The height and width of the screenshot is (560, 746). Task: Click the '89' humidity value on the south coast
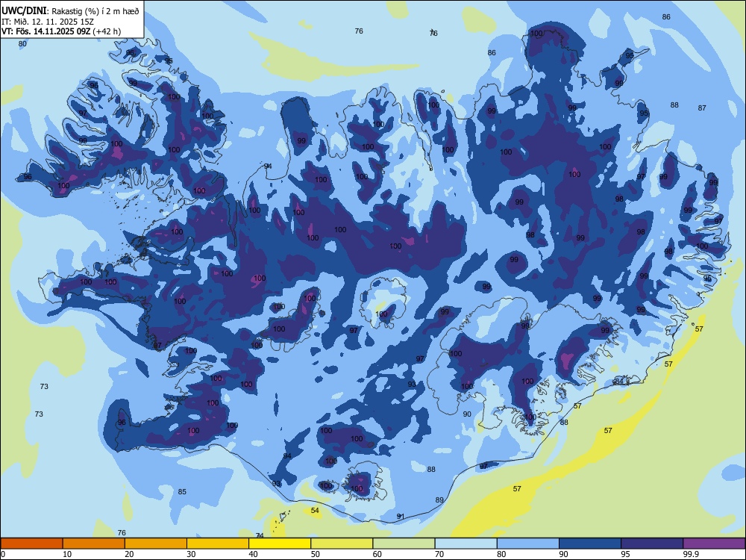[x=439, y=500]
